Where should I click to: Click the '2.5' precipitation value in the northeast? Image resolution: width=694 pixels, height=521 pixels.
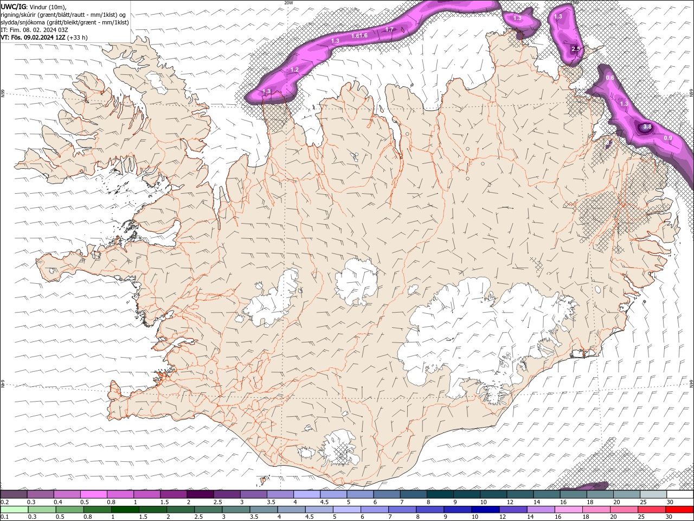pos(576,49)
